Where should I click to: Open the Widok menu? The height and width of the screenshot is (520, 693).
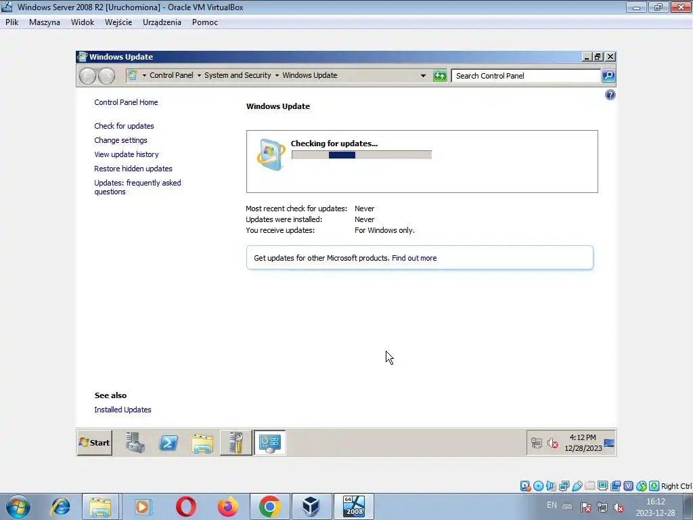tap(82, 22)
